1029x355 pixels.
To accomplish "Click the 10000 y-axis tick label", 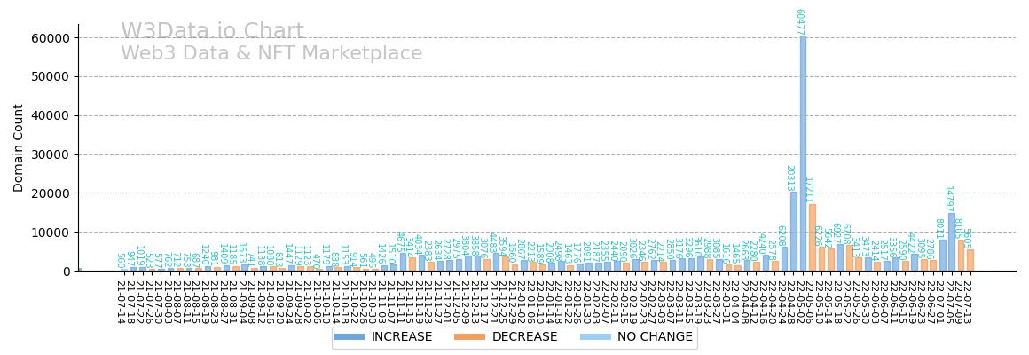I will tap(50, 233).
